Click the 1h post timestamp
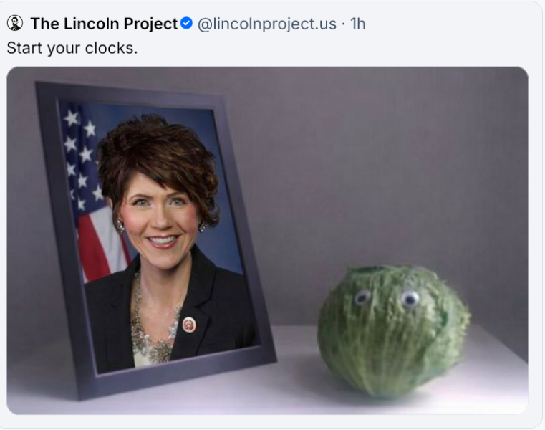This screenshot has width=545, height=430. click(x=357, y=24)
